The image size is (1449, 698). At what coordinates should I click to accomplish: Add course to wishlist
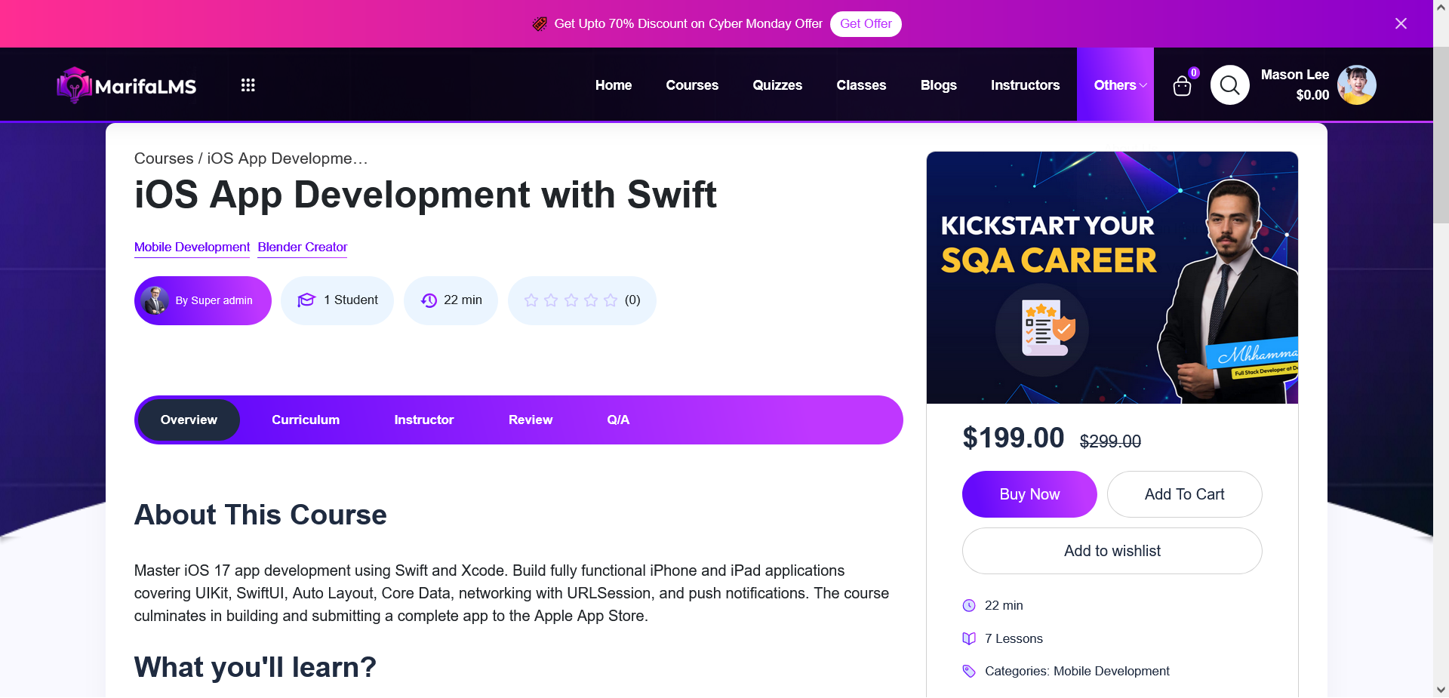pos(1112,551)
